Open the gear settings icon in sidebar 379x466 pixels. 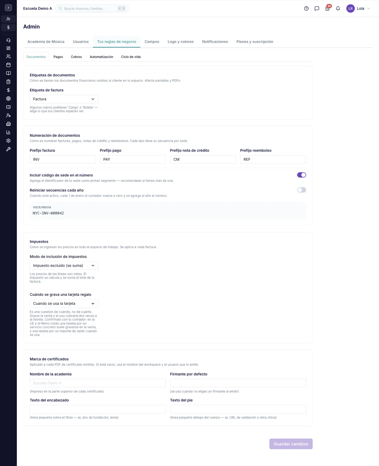[8, 141]
